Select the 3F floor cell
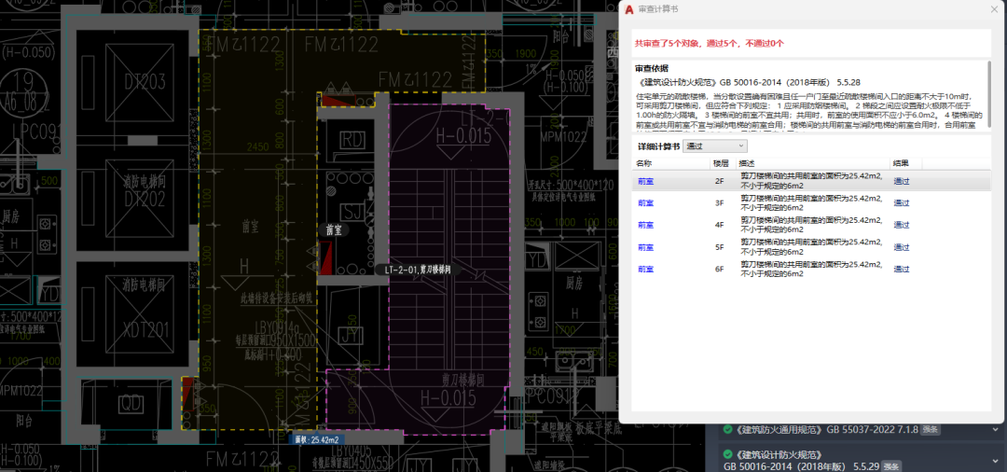1007x472 pixels. click(719, 203)
